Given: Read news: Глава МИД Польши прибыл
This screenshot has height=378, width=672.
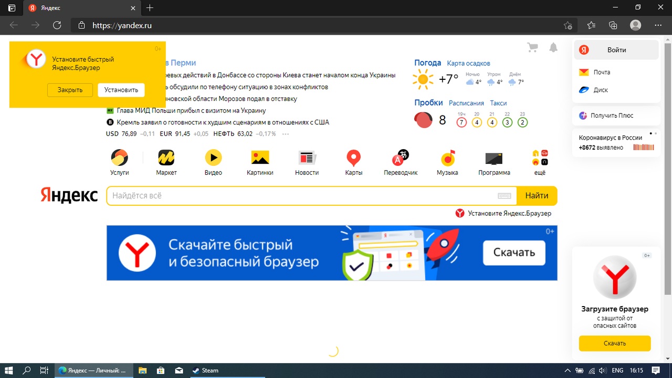Looking at the screenshot, I should click(191, 111).
